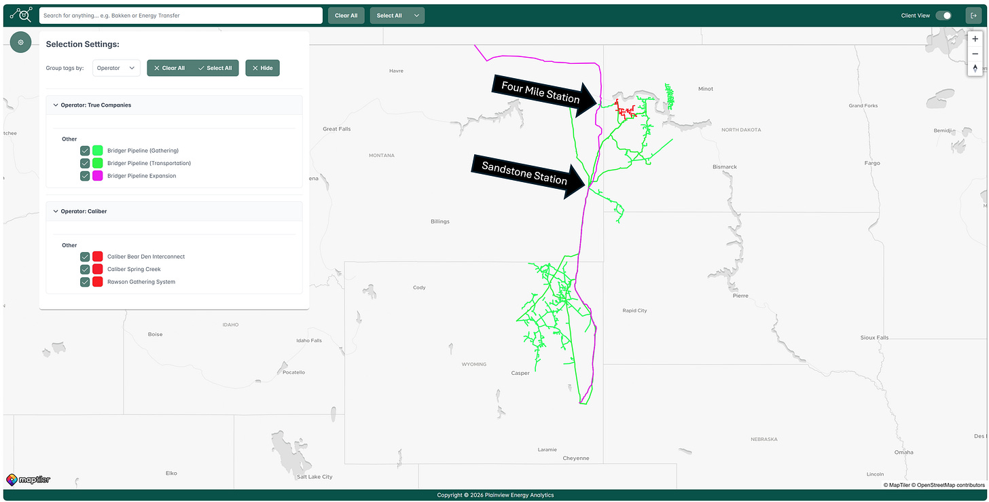This screenshot has width=989, height=502.
Task: Click the Omaha city label on map
Action: point(903,452)
